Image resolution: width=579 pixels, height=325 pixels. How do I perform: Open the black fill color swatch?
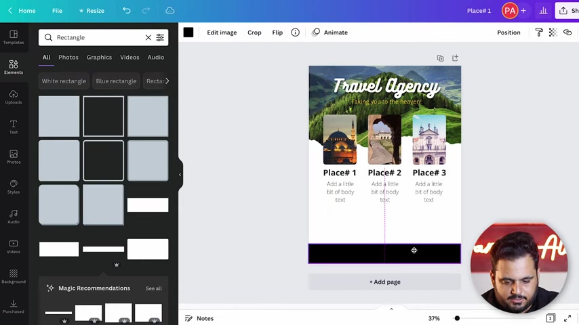[x=188, y=32]
